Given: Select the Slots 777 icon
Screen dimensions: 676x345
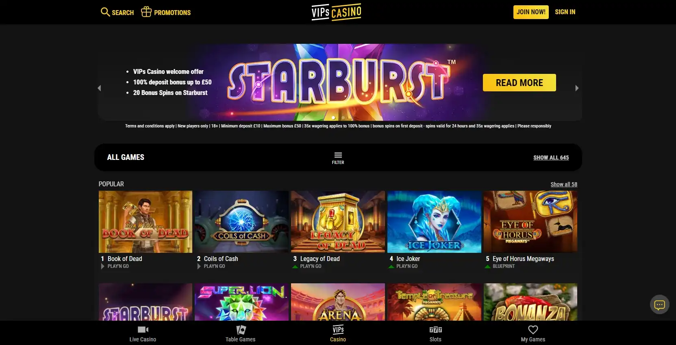Looking at the screenshot, I should pos(435,330).
